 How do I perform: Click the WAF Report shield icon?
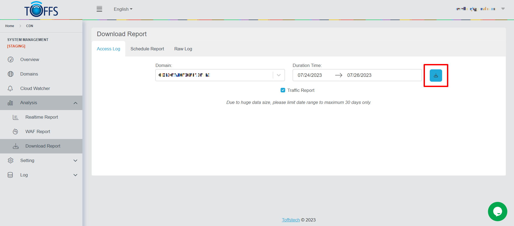pos(16,131)
